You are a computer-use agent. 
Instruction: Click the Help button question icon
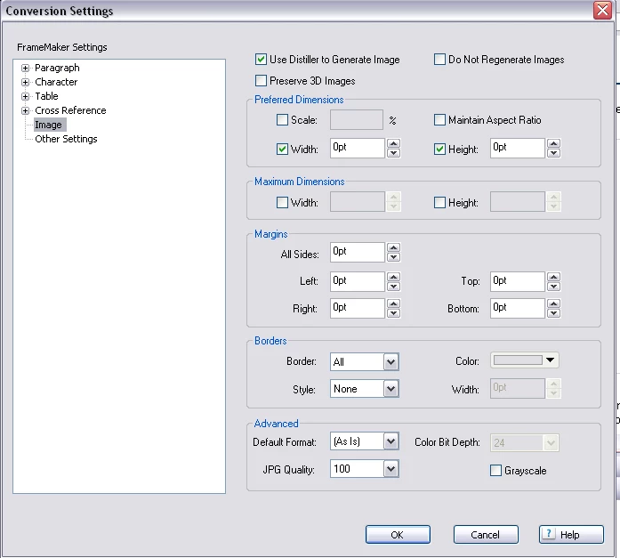click(549, 534)
